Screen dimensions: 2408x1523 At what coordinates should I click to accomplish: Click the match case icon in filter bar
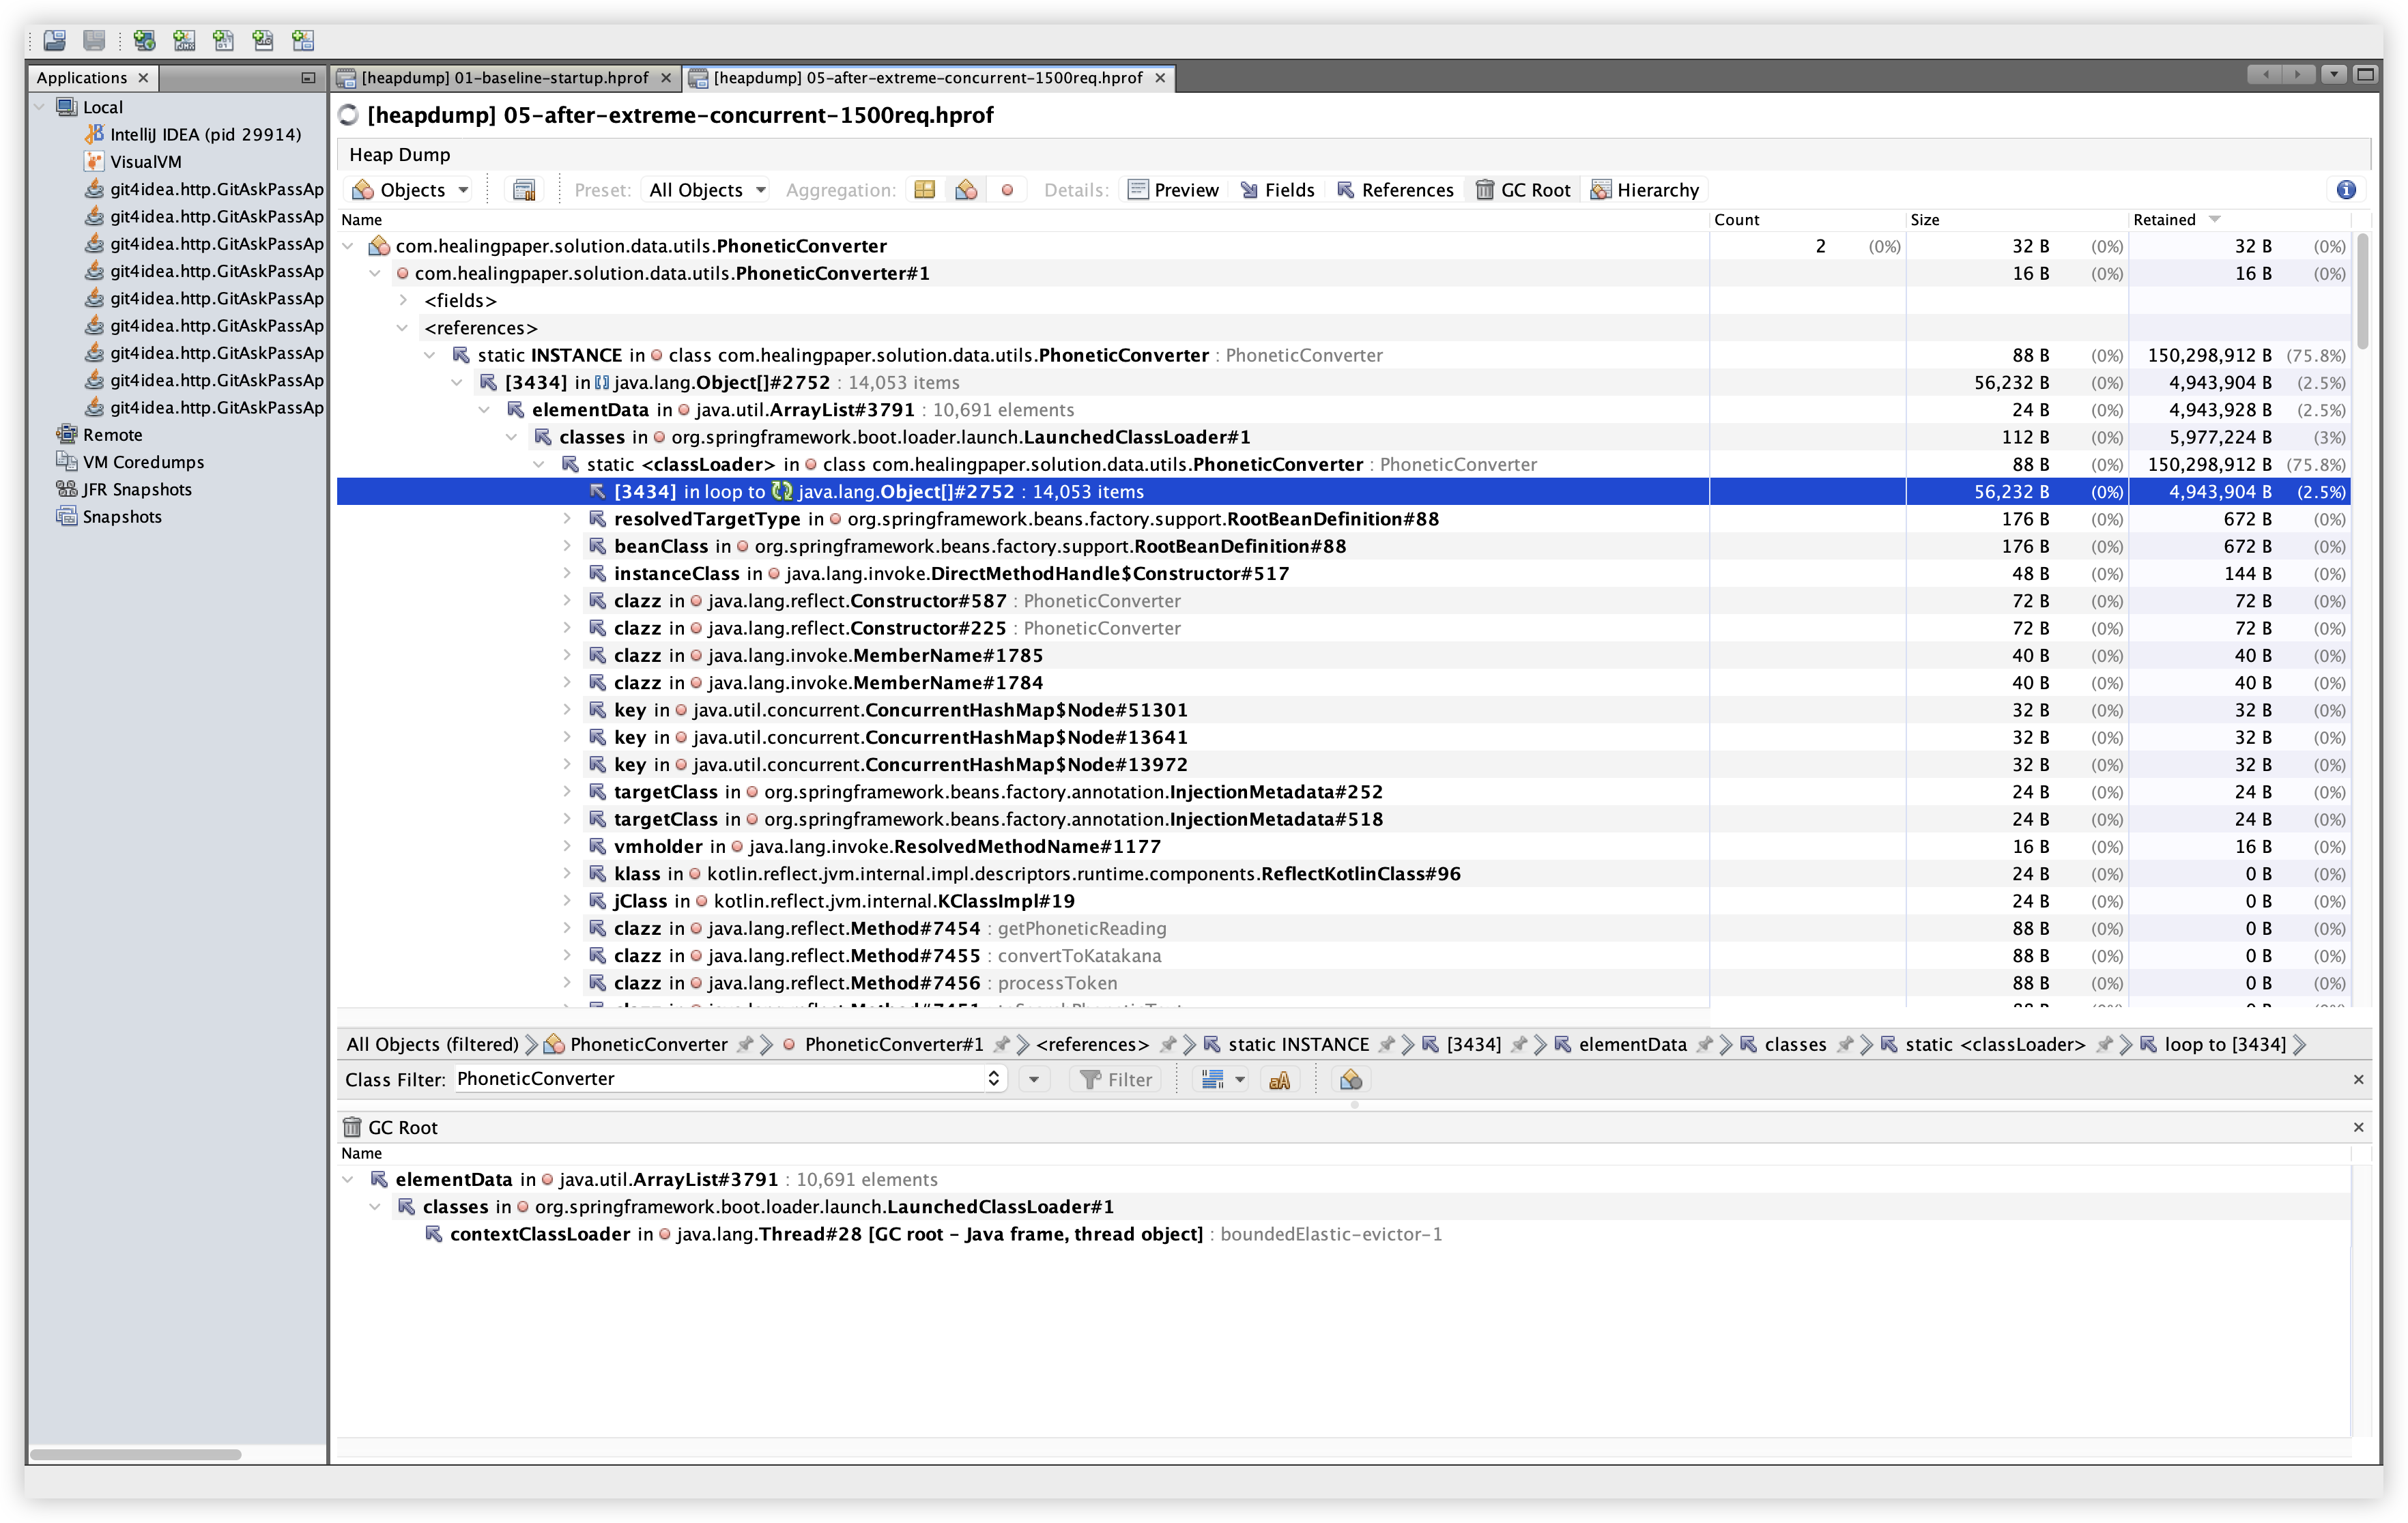pyautogui.click(x=1279, y=1080)
